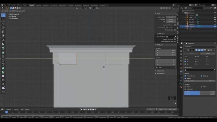Select the Spin tool
This screenshot has height=122, width=217.
[x=3, y=72]
